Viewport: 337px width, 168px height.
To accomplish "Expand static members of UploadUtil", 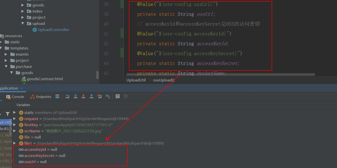I will [15, 113].
